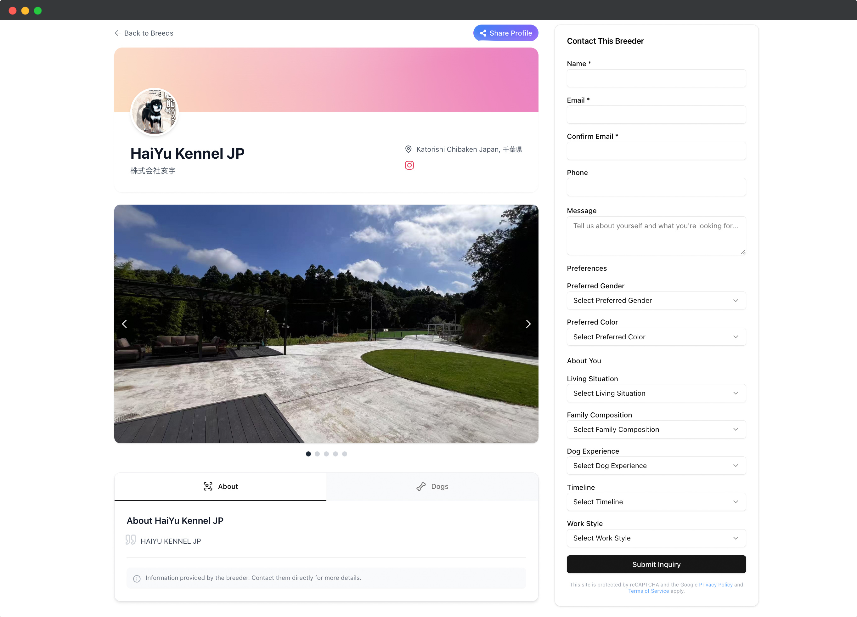Click the previous image arrow in gallery

(x=125, y=324)
